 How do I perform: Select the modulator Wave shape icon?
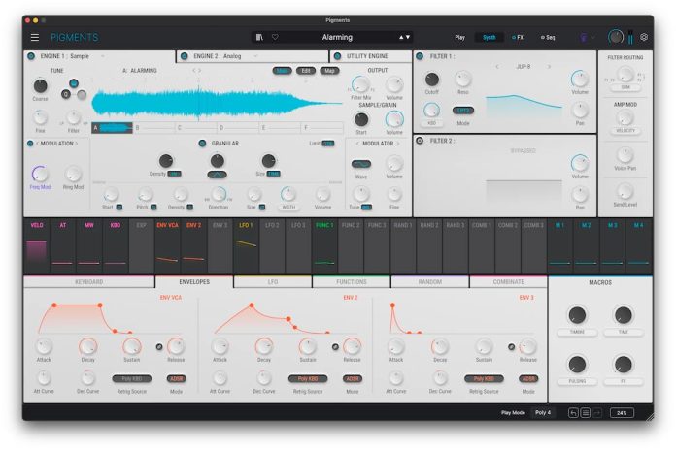[x=360, y=164]
